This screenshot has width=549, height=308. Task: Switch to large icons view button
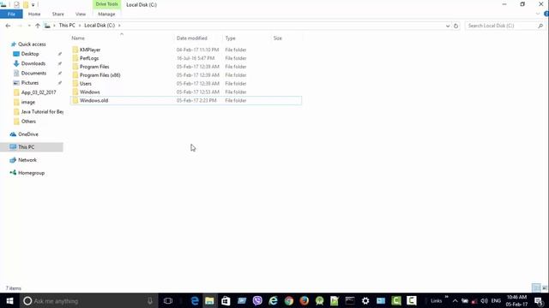pos(545,288)
